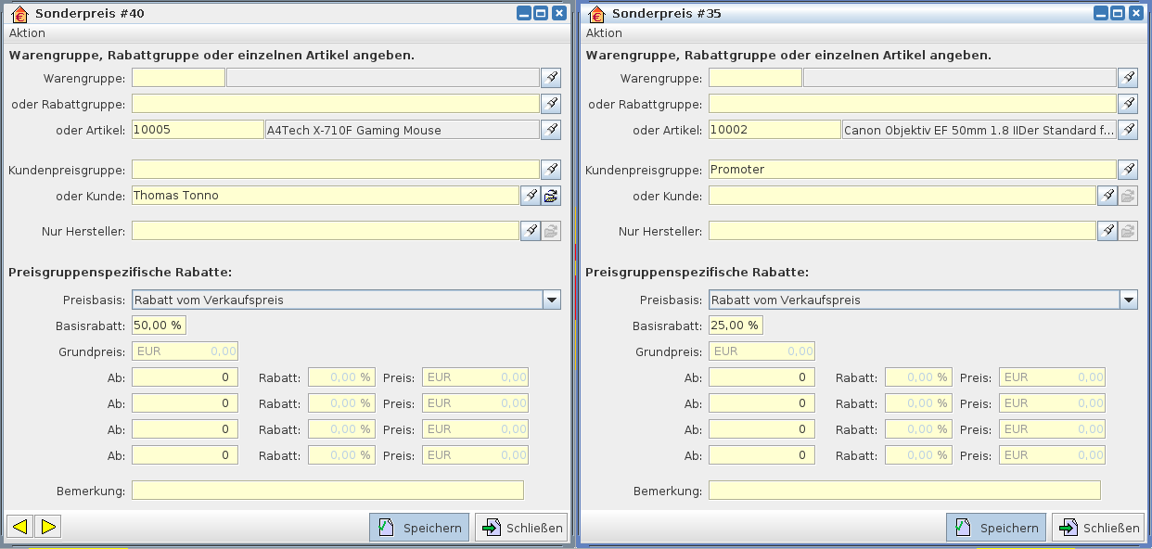1152x549 pixels.
Task: Click Artikel lookup icon in Sonderpreis #40
Action: [x=551, y=130]
